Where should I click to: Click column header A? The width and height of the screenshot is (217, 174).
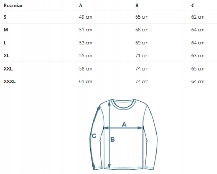coord(81,5)
